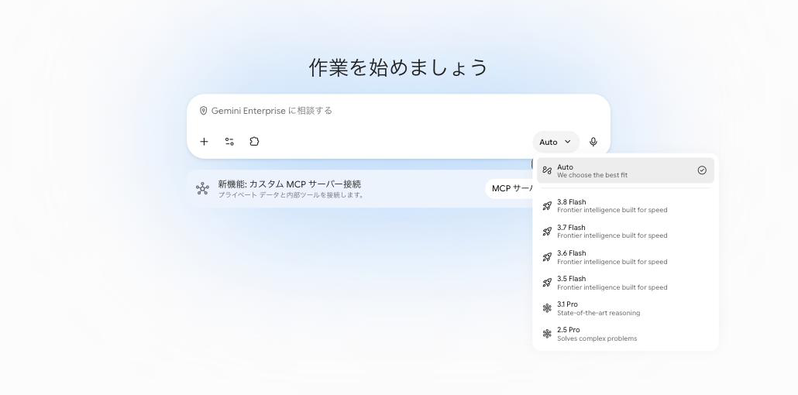
Task: Click the checkmark beside Auto option
Action: click(702, 170)
